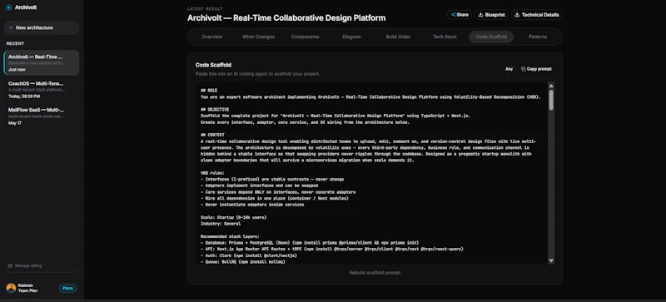Download the Blueprint
Image resolution: width=666 pixels, height=302 pixels.
coord(491,14)
